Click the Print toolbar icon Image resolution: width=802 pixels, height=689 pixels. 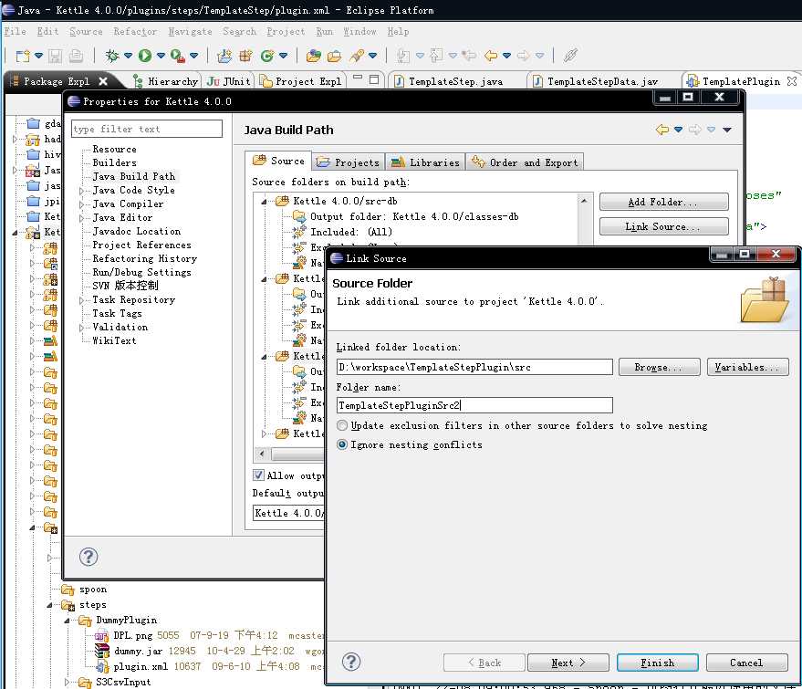[x=76, y=56]
